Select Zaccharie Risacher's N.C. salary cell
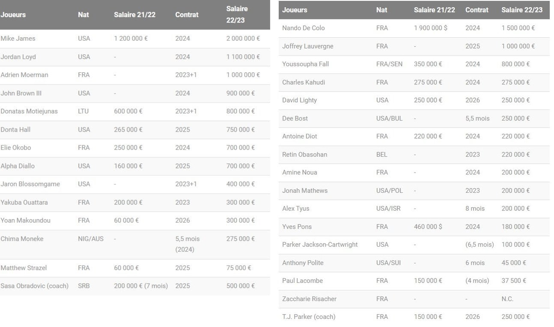Viewport: 554px width, 327px height. coord(507,299)
